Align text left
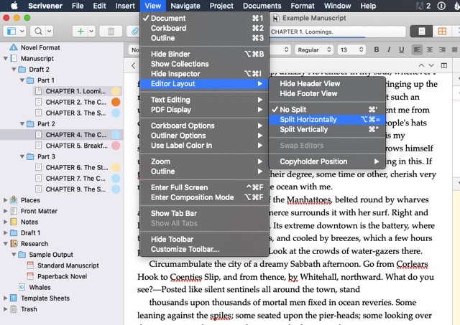The image size is (460, 325). 417,50
